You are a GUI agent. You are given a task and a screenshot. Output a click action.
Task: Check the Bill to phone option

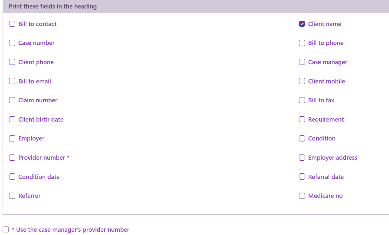point(302,43)
